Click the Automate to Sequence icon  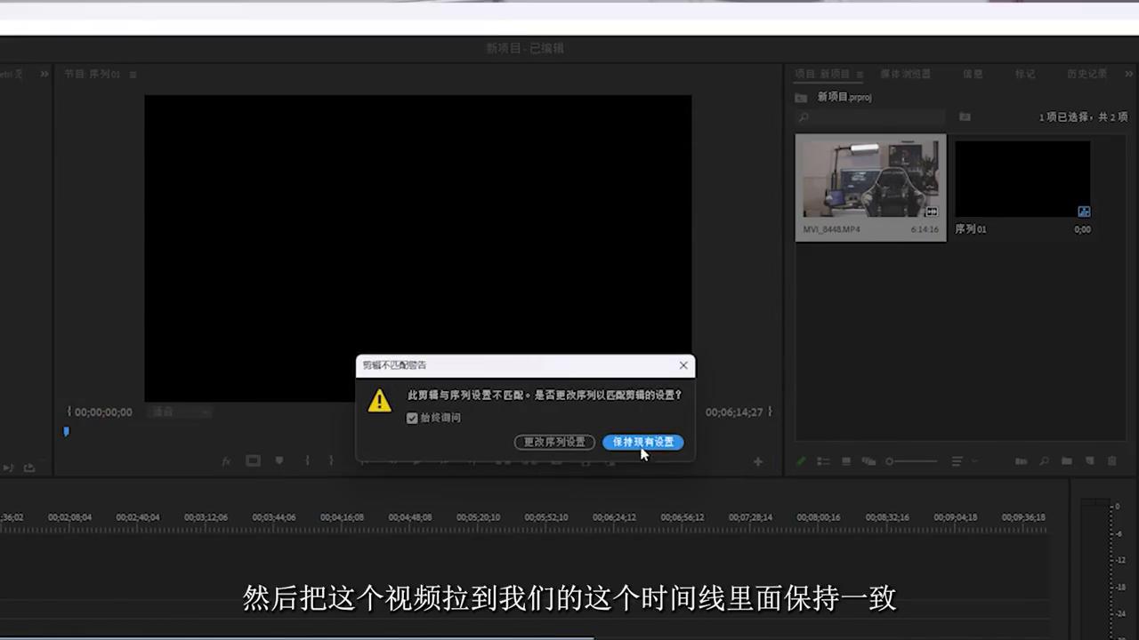1021,461
